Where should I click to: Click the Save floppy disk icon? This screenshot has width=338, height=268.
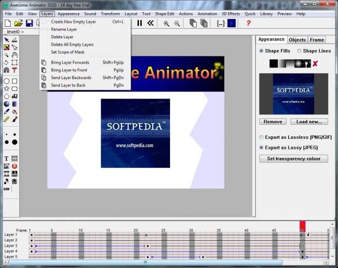(x=29, y=23)
